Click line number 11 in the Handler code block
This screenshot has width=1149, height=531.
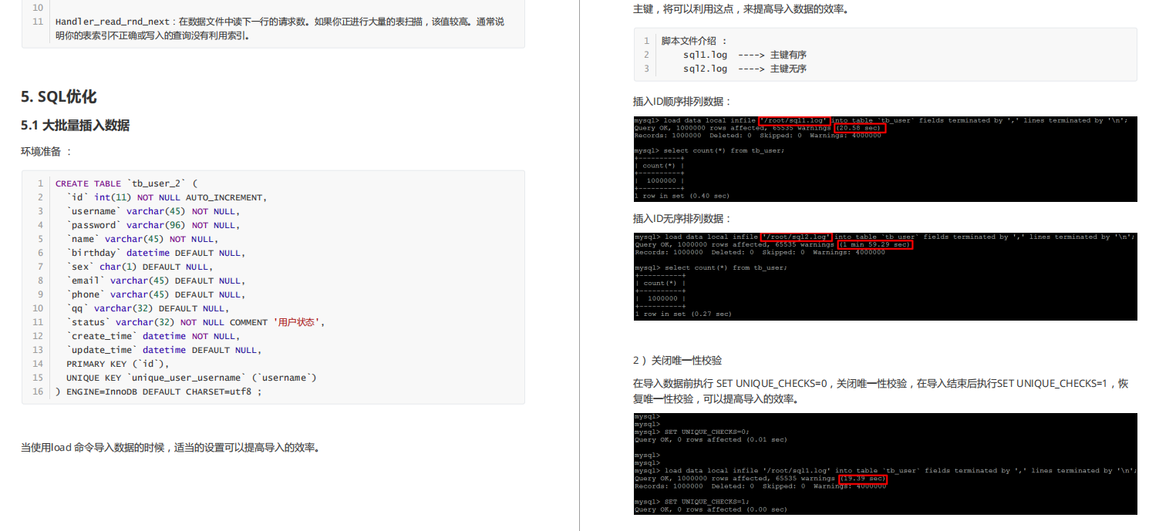coord(38,22)
